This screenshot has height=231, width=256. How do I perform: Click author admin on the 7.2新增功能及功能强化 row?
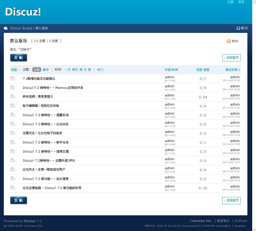pos(170,77)
